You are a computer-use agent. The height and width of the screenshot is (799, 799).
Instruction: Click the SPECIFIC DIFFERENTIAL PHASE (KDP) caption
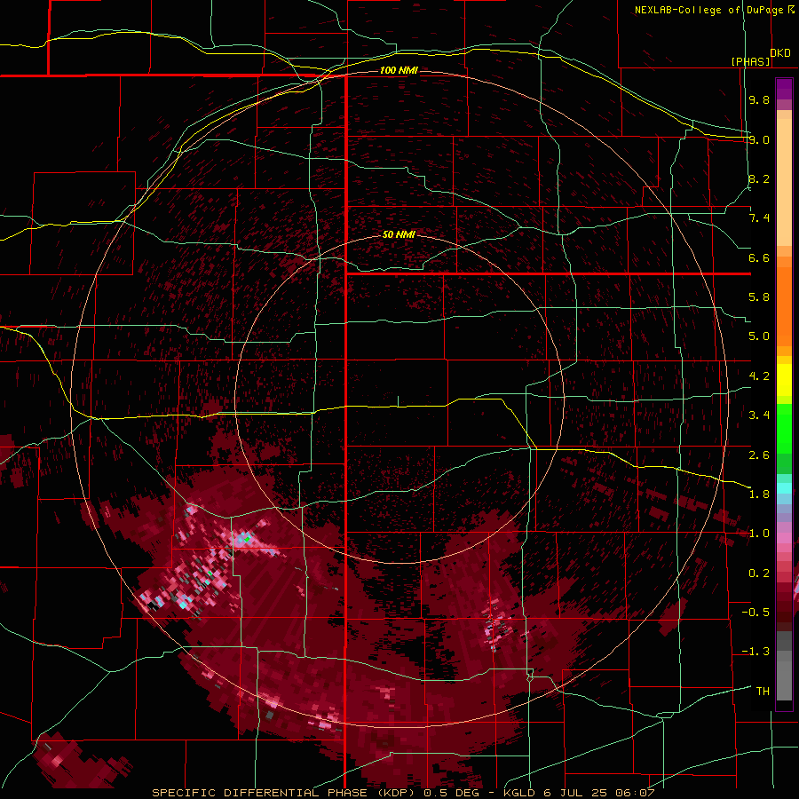coord(283,793)
